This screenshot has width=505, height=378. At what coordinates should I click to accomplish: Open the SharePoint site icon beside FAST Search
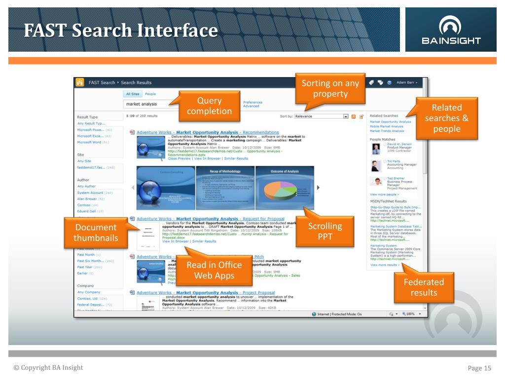[80, 82]
